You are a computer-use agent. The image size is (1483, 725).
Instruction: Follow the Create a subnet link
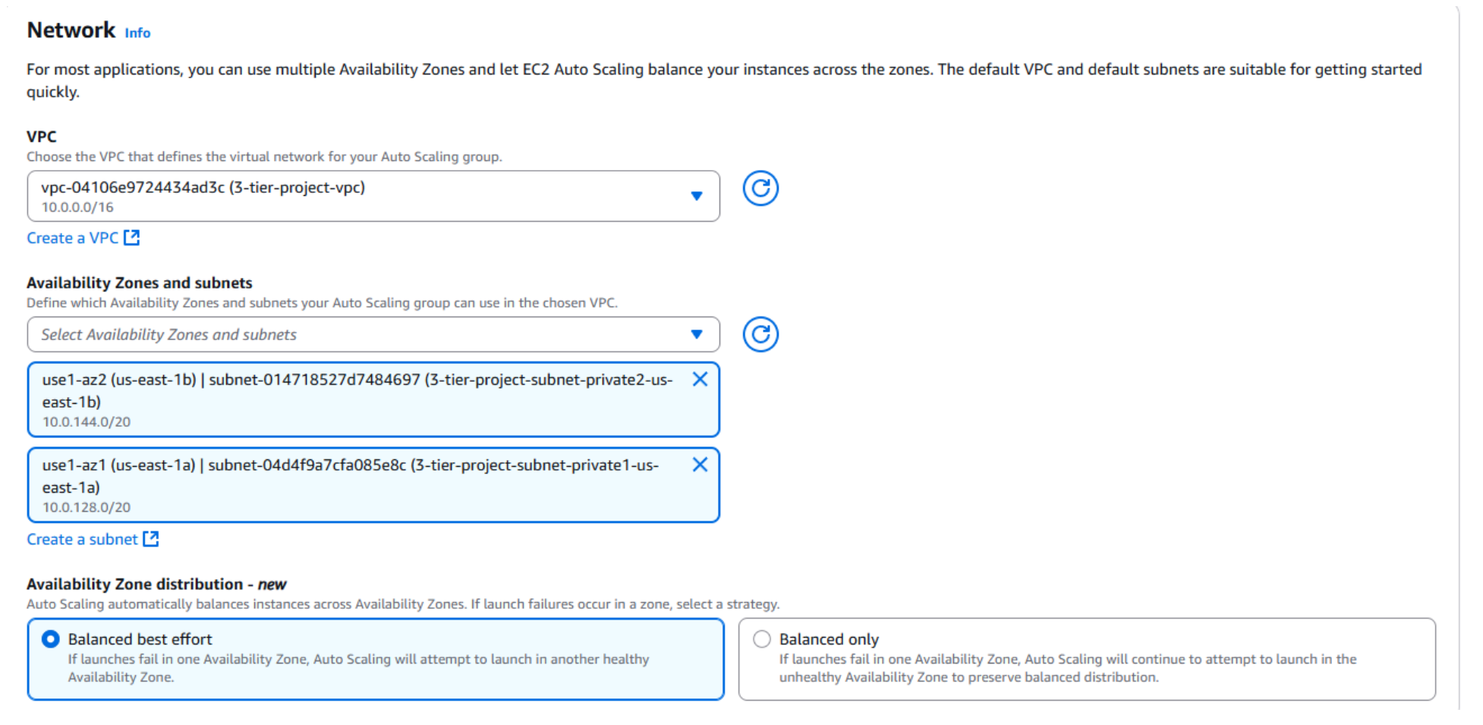pos(82,539)
